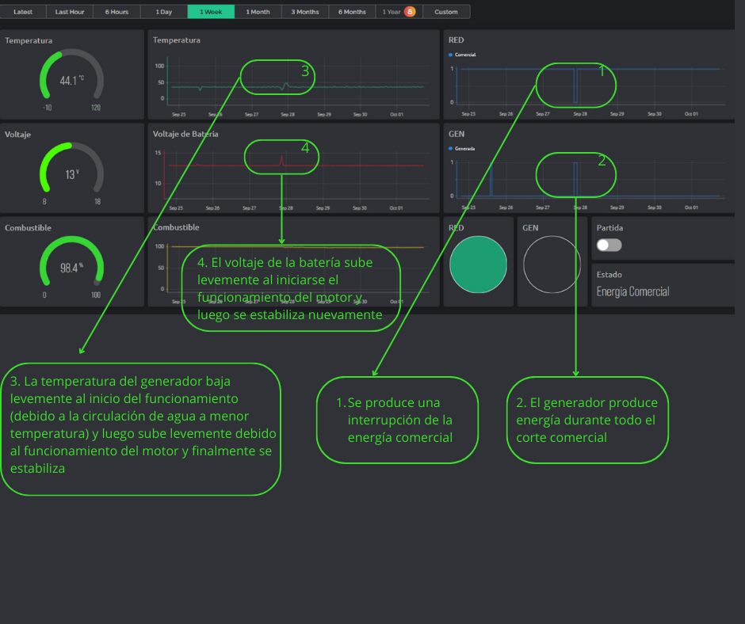Click the Estado label

coord(609,275)
